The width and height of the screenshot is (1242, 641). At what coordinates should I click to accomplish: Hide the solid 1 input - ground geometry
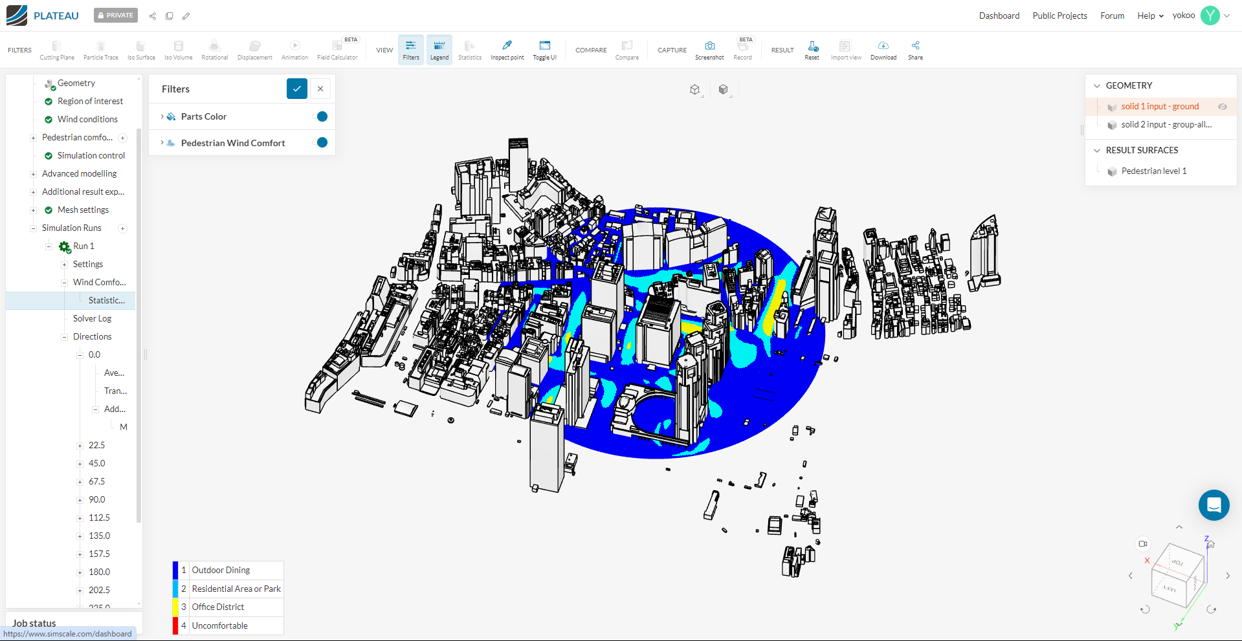[x=1223, y=107]
